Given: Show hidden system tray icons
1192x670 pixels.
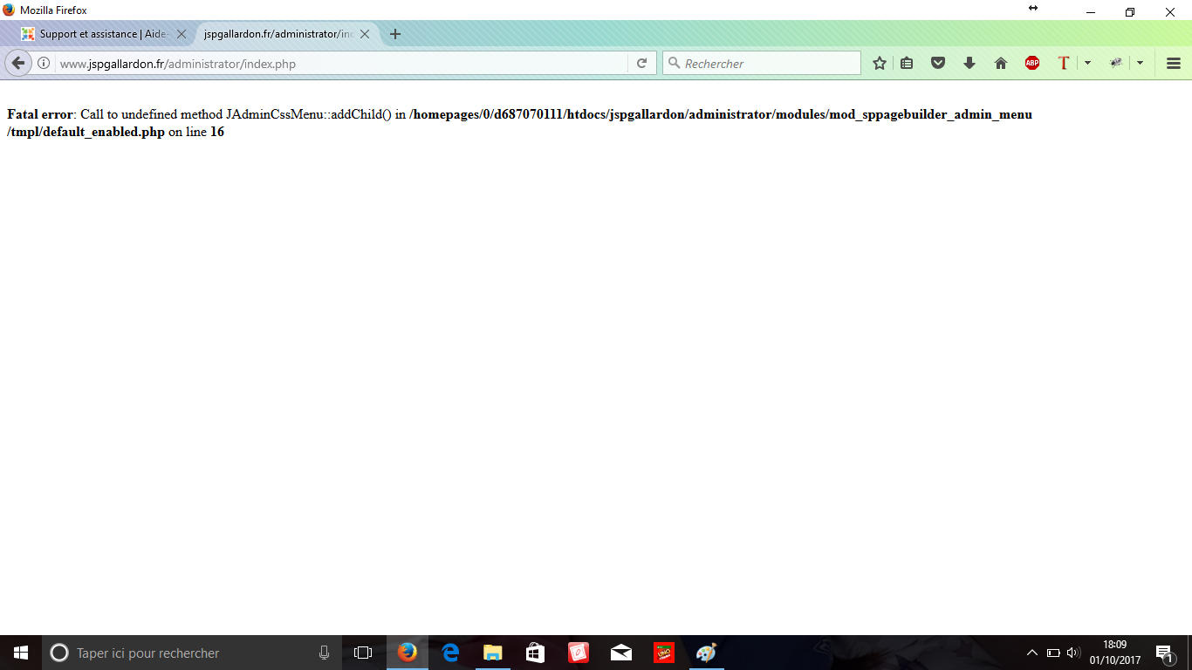Looking at the screenshot, I should tap(1031, 653).
